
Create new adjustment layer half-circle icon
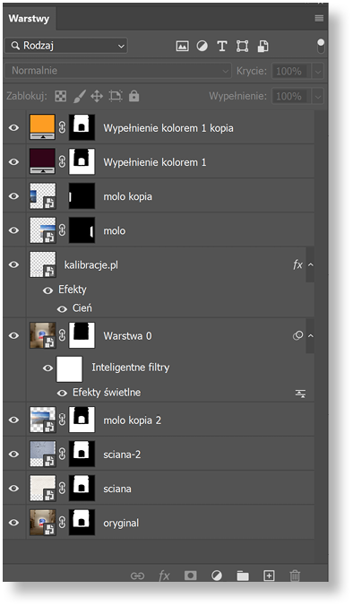point(217,576)
